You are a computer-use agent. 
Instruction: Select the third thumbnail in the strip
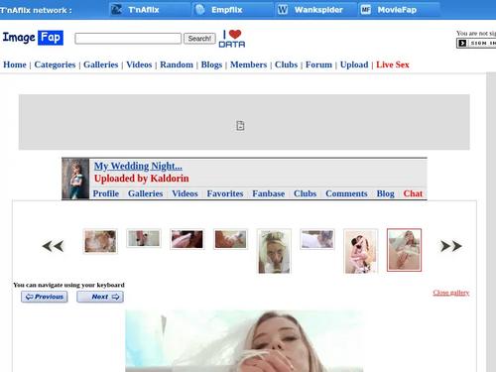point(187,239)
